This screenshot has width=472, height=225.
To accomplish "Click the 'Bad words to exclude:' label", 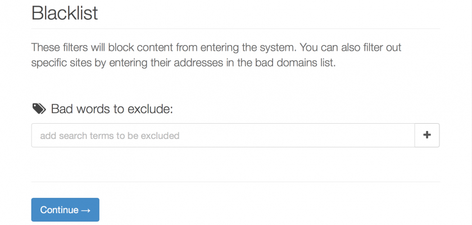I will pyautogui.click(x=111, y=109).
